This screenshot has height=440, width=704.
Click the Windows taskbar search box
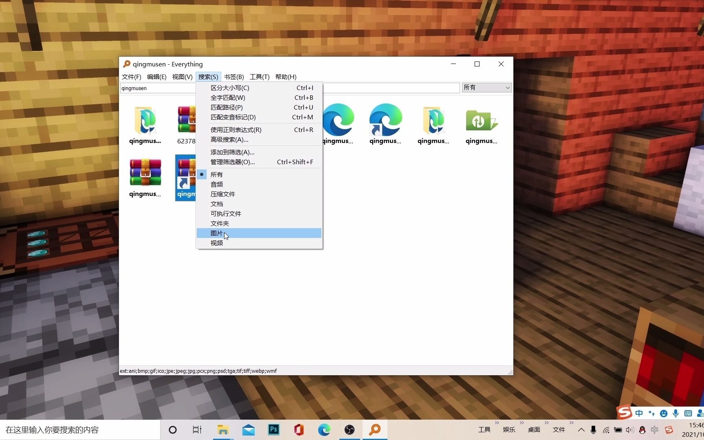[80, 430]
